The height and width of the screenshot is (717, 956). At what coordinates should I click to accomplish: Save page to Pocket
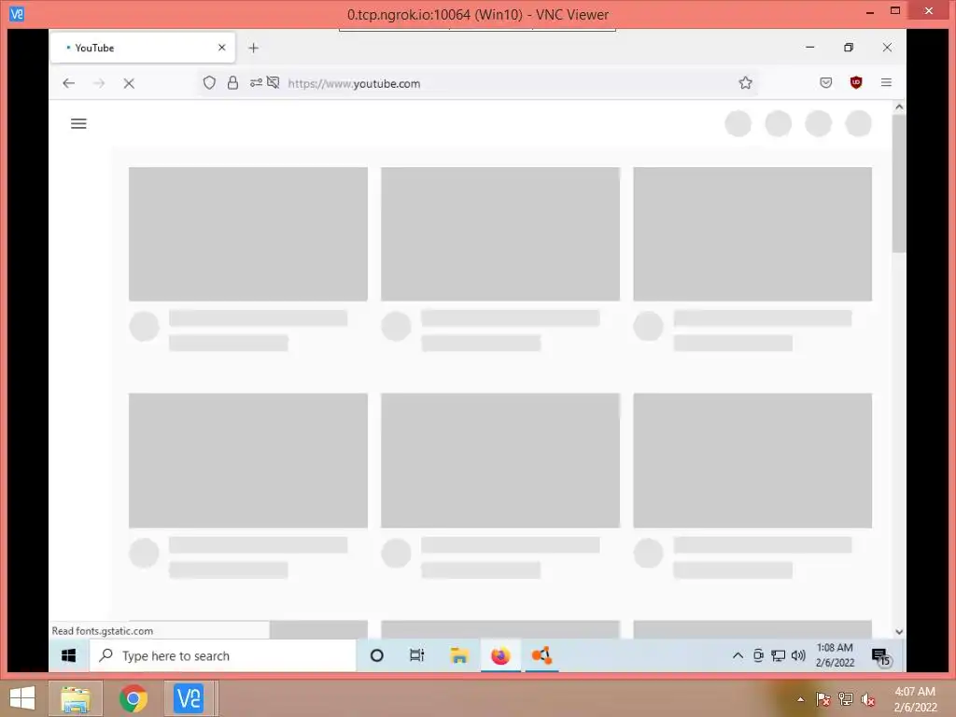point(825,82)
